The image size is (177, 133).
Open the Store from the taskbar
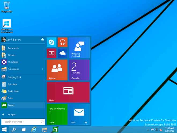point(55,130)
